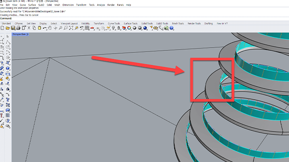This screenshot has height=162, width=289.
Task: Save the model with disk icon
Action: click(x=13, y=28)
